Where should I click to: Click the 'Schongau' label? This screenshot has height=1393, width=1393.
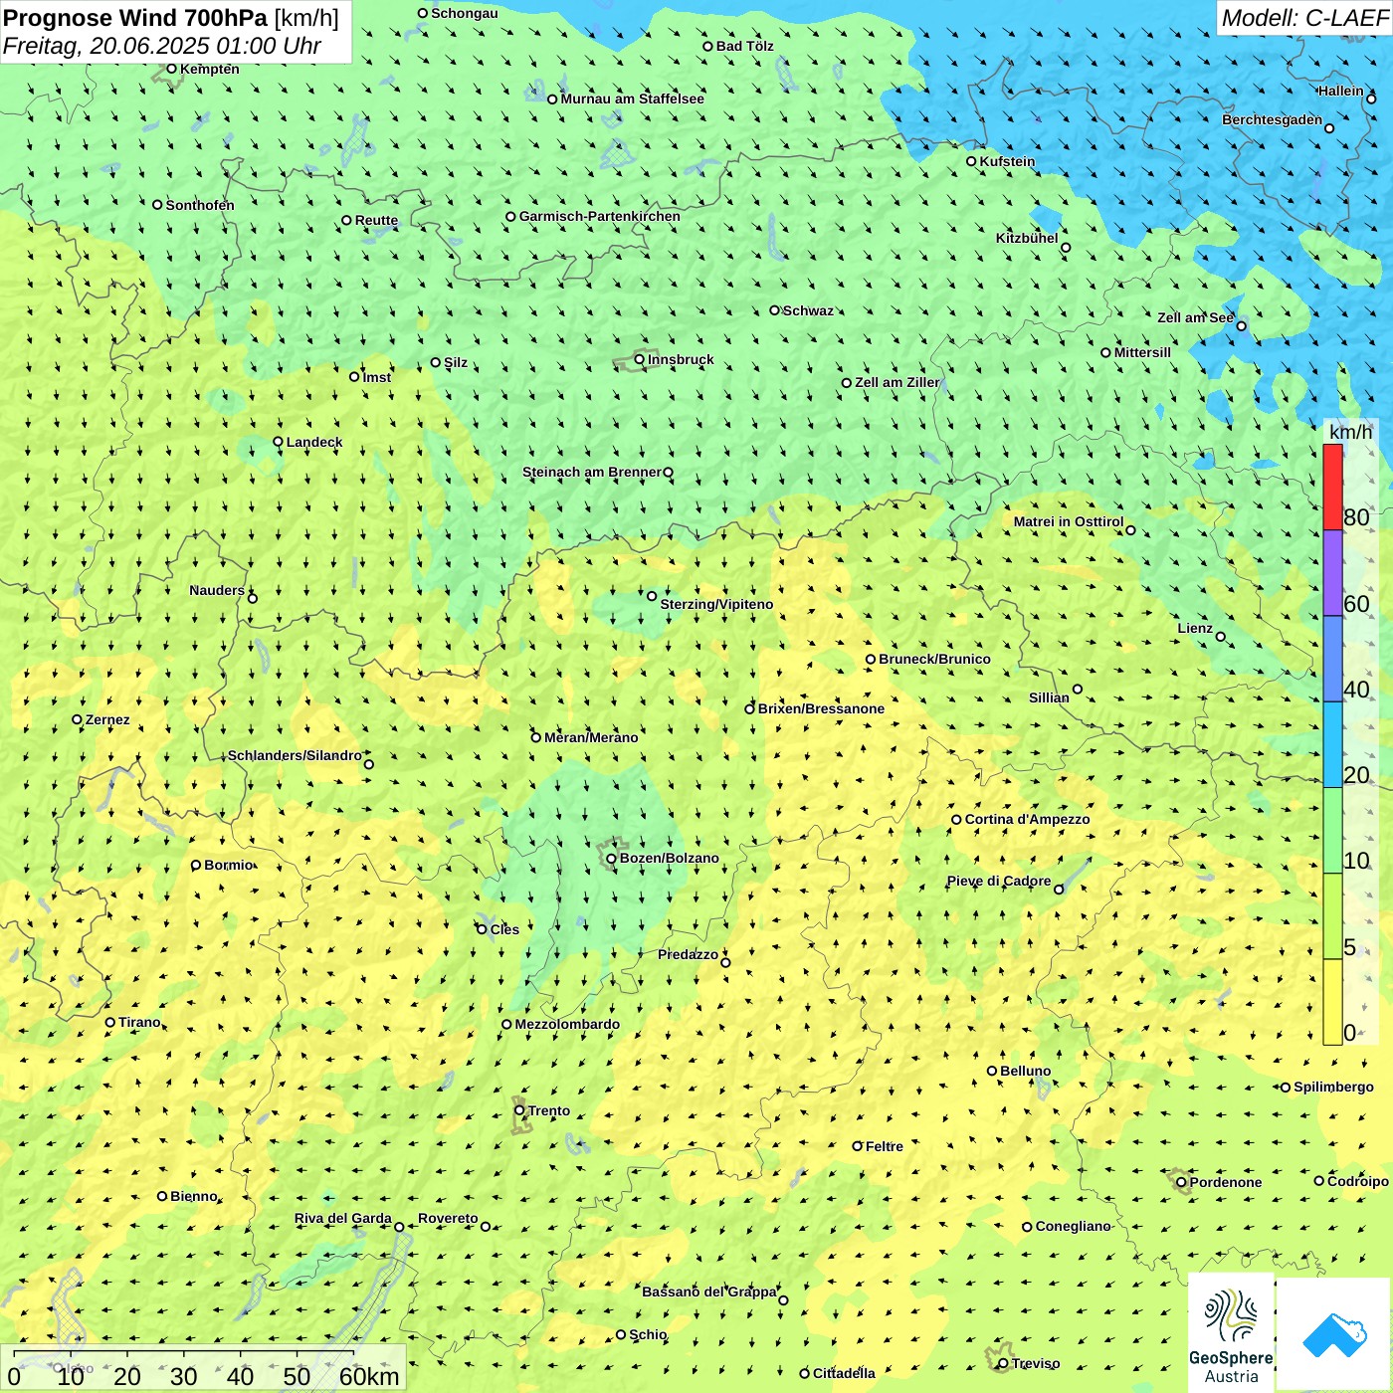(464, 13)
